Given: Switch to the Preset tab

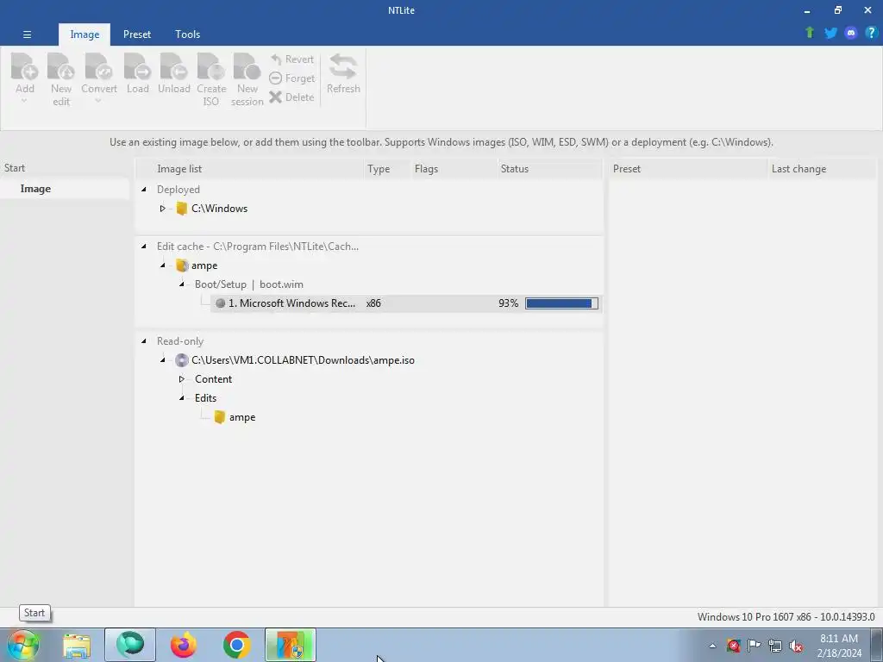Looking at the screenshot, I should point(137,34).
